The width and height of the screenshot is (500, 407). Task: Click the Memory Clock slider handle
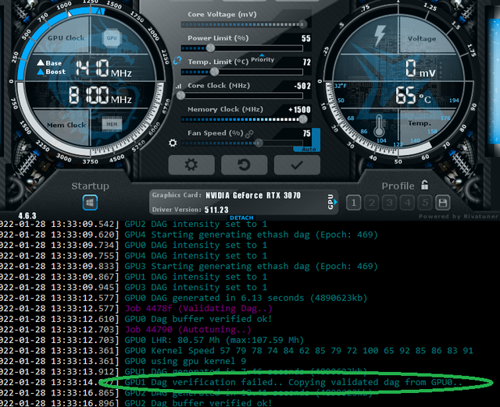coord(303,119)
